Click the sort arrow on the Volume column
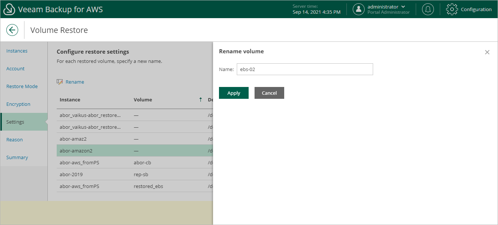This screenshot has height=225, width=498. pos(200,100)
